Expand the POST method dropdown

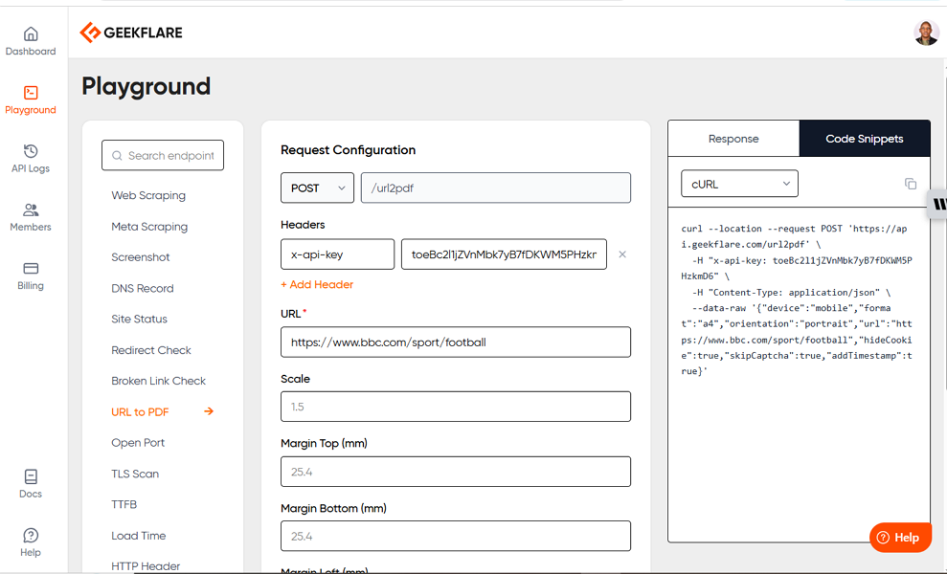[317, 188]
